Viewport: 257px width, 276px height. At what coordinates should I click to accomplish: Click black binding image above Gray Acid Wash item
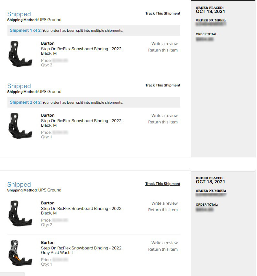20,213
